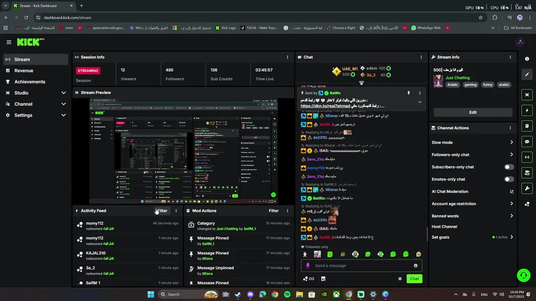The height and width of the screenshot is (301, 536).
Task: Open AI Chat Moderation external link
Action: pyautogui.click(x=512, y=192)
